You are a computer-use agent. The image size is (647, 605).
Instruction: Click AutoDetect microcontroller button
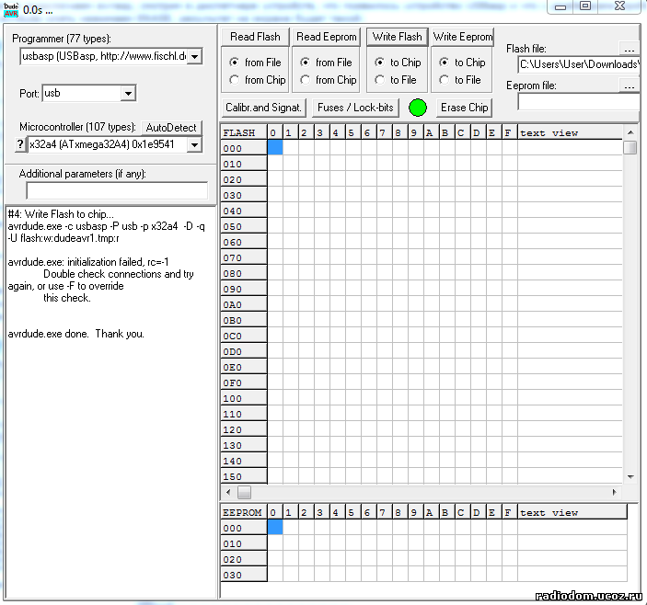(x=171, y=128)
